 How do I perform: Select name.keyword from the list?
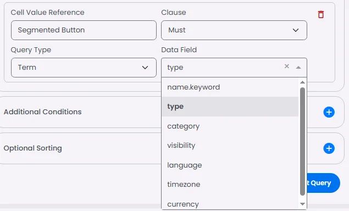click(230, 87)
